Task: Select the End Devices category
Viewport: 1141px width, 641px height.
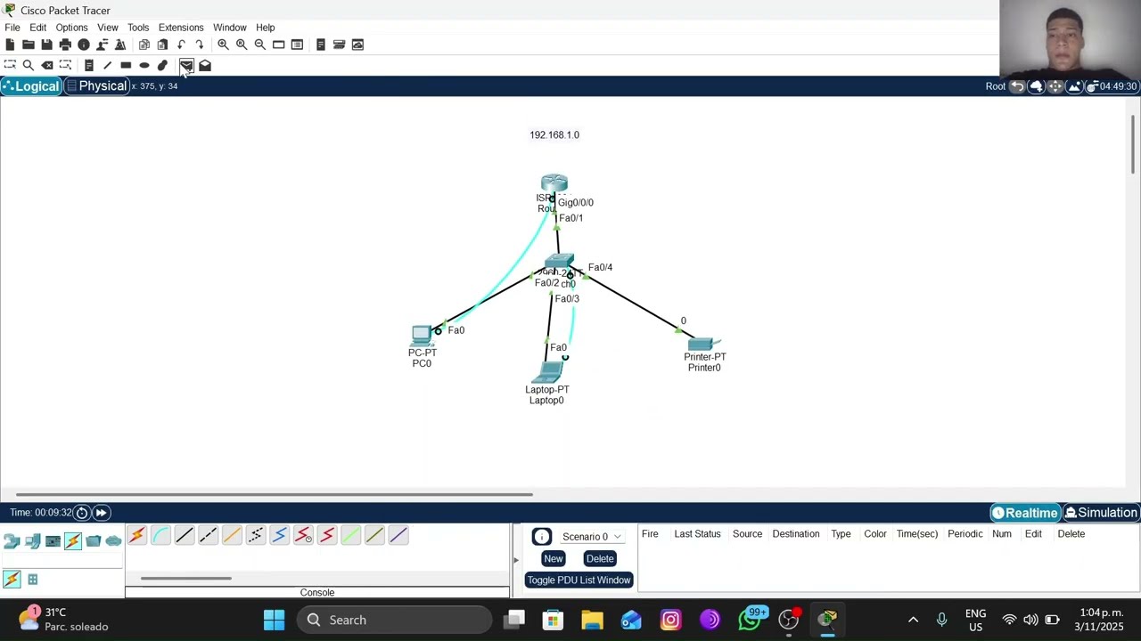Action: click(x=33, y=540)
